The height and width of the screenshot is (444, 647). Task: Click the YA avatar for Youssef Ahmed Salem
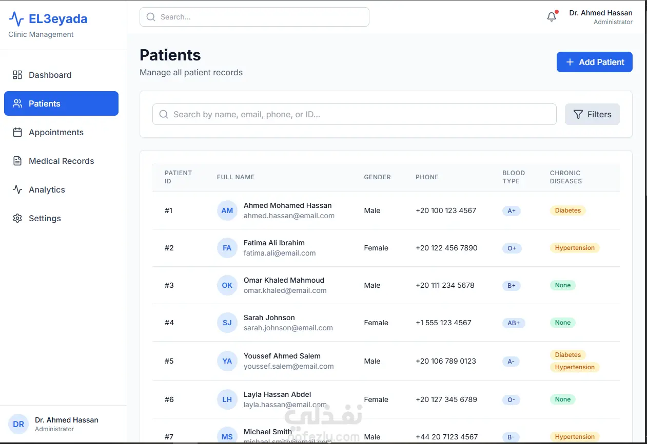click(x=227, y=361)
